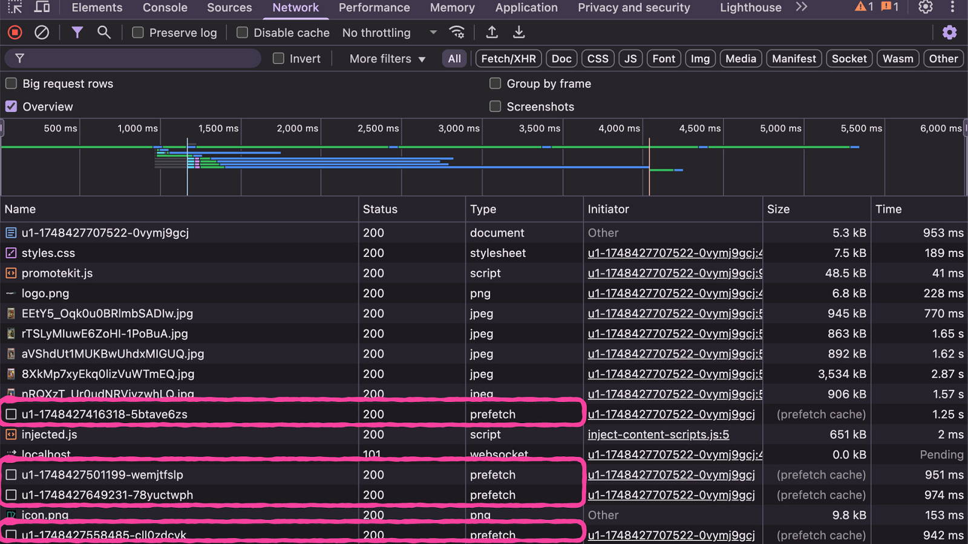Show more DevTools tabs chevron
Image resolution: width=968 pixels, height=544 pixels.
pos(802,7)
